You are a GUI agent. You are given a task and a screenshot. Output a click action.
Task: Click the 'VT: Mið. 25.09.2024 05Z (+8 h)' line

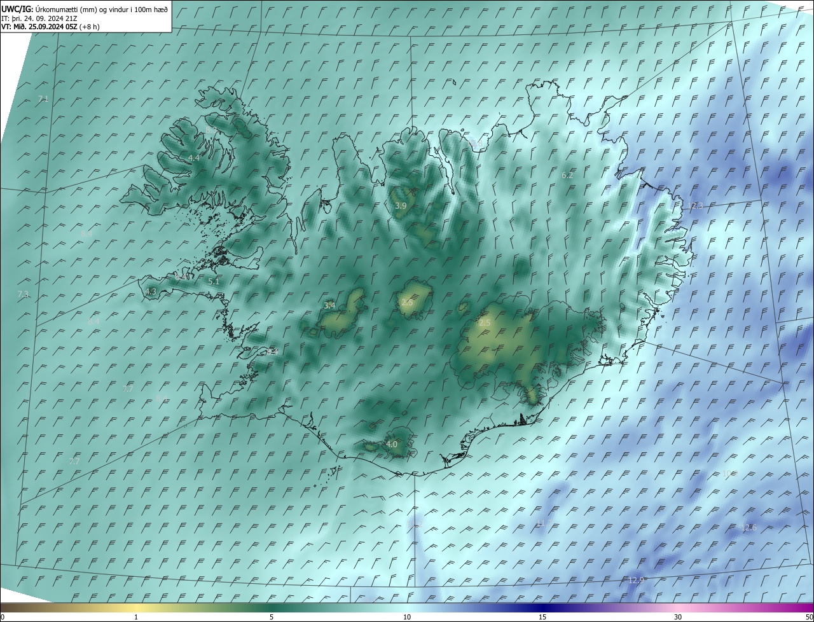pos(50,27)
